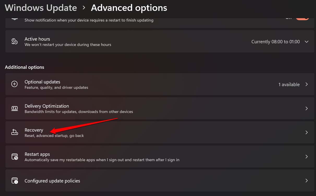Click the Delivery Optimization right chevron
316x196 pixels.
click(x=307, y=108)
